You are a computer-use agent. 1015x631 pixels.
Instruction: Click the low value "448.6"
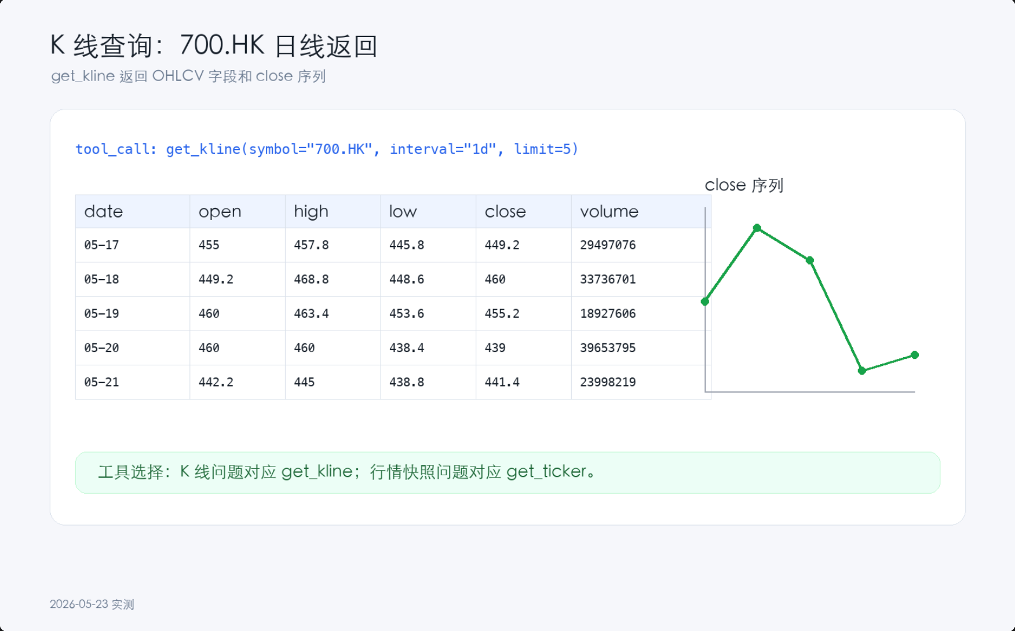407,279
